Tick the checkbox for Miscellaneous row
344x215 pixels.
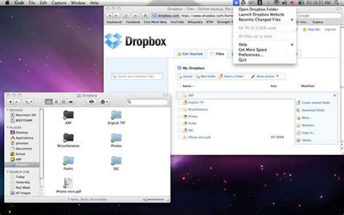179,110
